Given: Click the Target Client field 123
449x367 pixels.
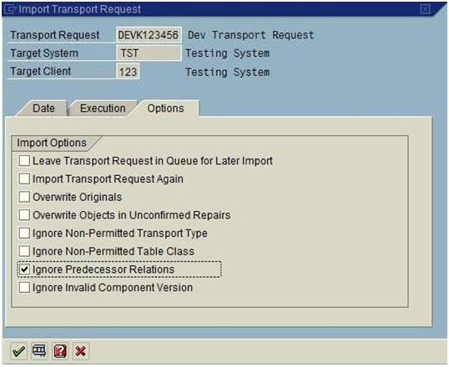Looking at the screenshot, I should 128,72.
